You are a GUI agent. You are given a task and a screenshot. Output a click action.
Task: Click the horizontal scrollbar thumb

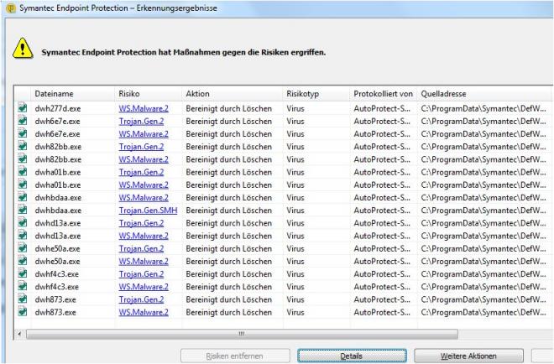point(242,334)
